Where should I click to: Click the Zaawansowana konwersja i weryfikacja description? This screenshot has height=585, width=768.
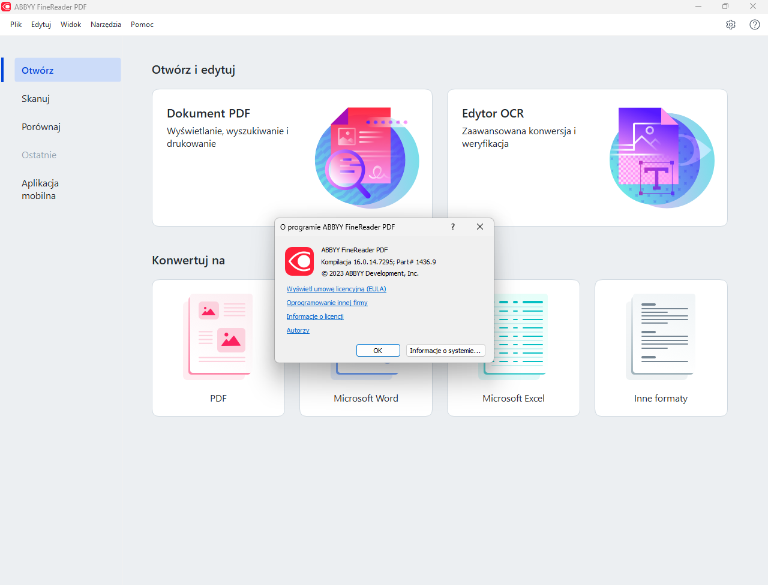(519, 137)
